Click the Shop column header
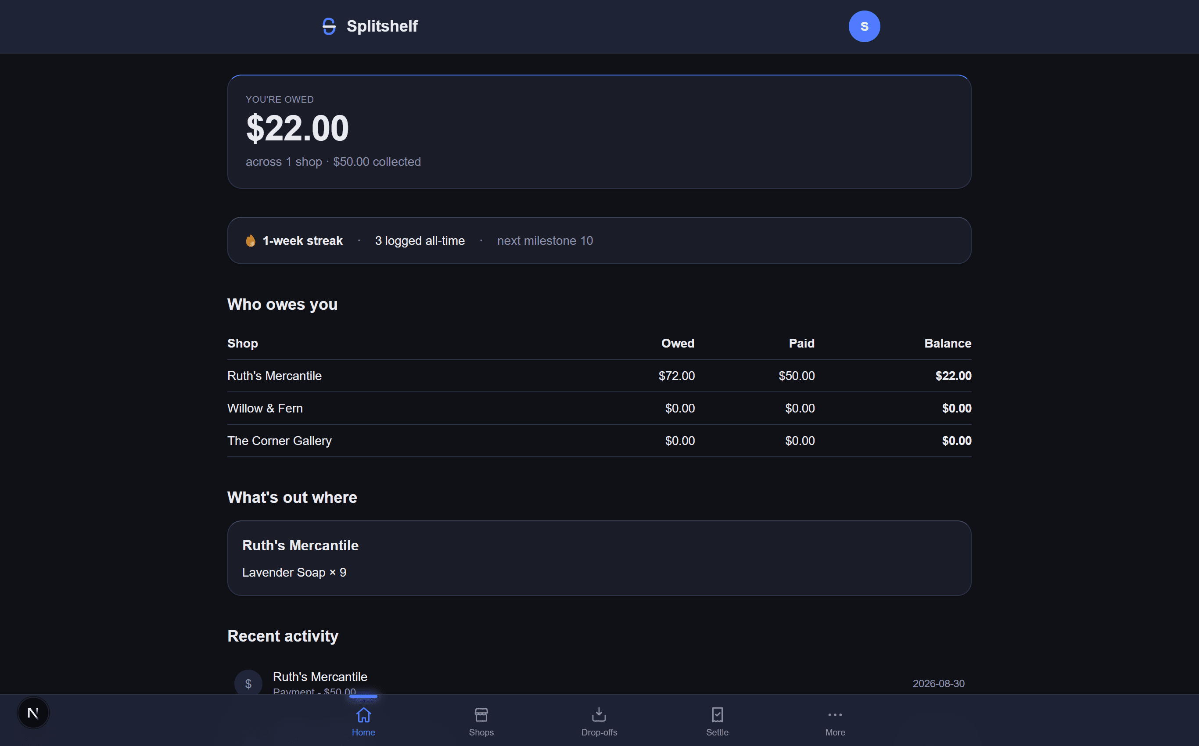1199x746 pixels. coord(242,344)
